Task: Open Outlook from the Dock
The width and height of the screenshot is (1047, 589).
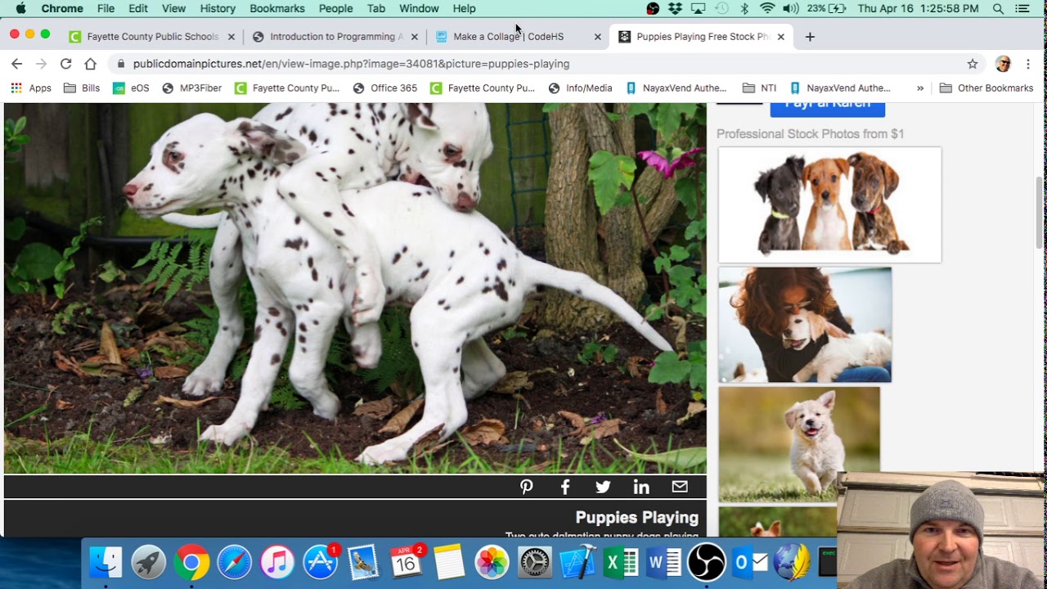Action: tap(749, 563)
